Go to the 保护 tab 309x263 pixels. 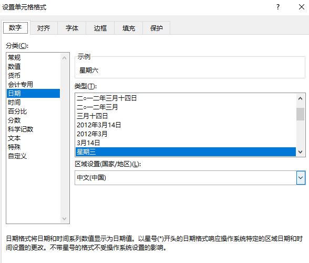point(157,28)
